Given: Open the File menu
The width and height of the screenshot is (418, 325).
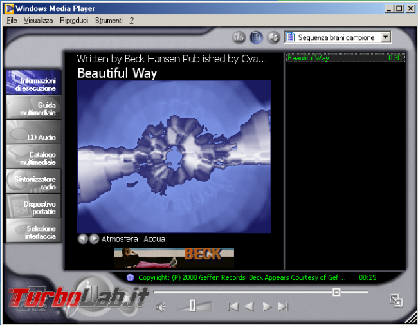Looking at the screenshot, I should tap(12, 21).
